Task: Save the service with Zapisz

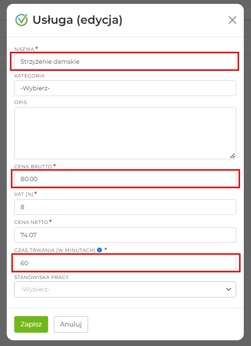Action: 31,324
